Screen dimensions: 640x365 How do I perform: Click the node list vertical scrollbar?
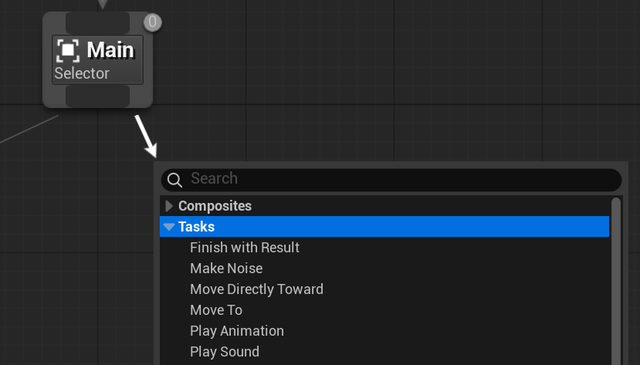click(x=616, y=282)
